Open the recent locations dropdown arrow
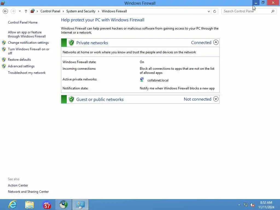This screenshot has height=210, width=280. click(x=20, y=11)
